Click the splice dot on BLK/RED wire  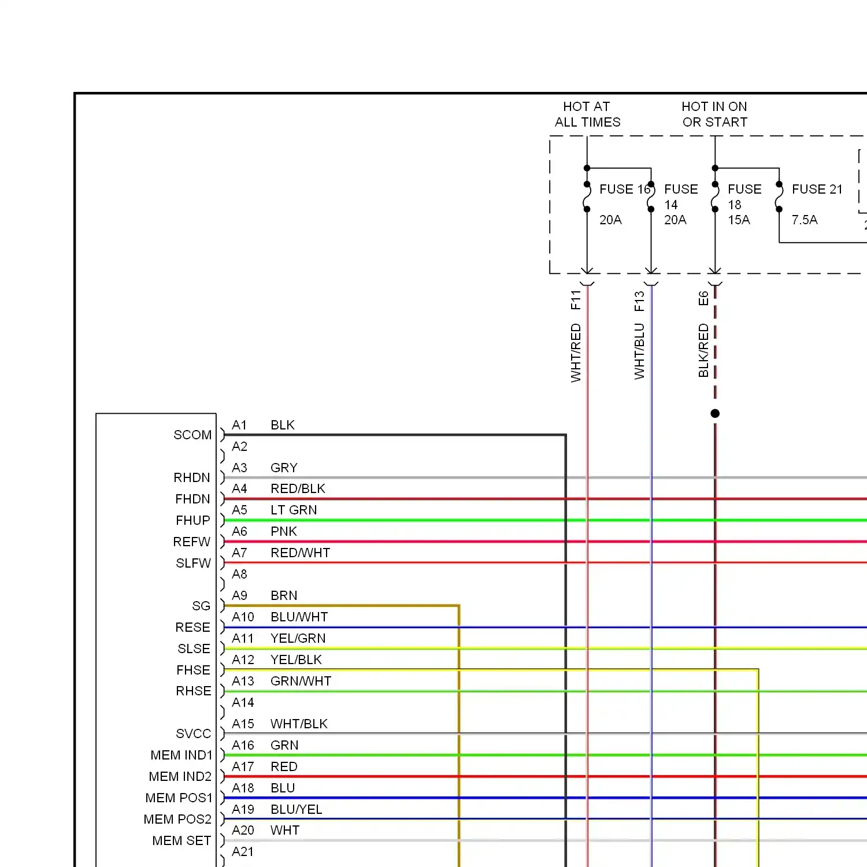click(715, 413)
